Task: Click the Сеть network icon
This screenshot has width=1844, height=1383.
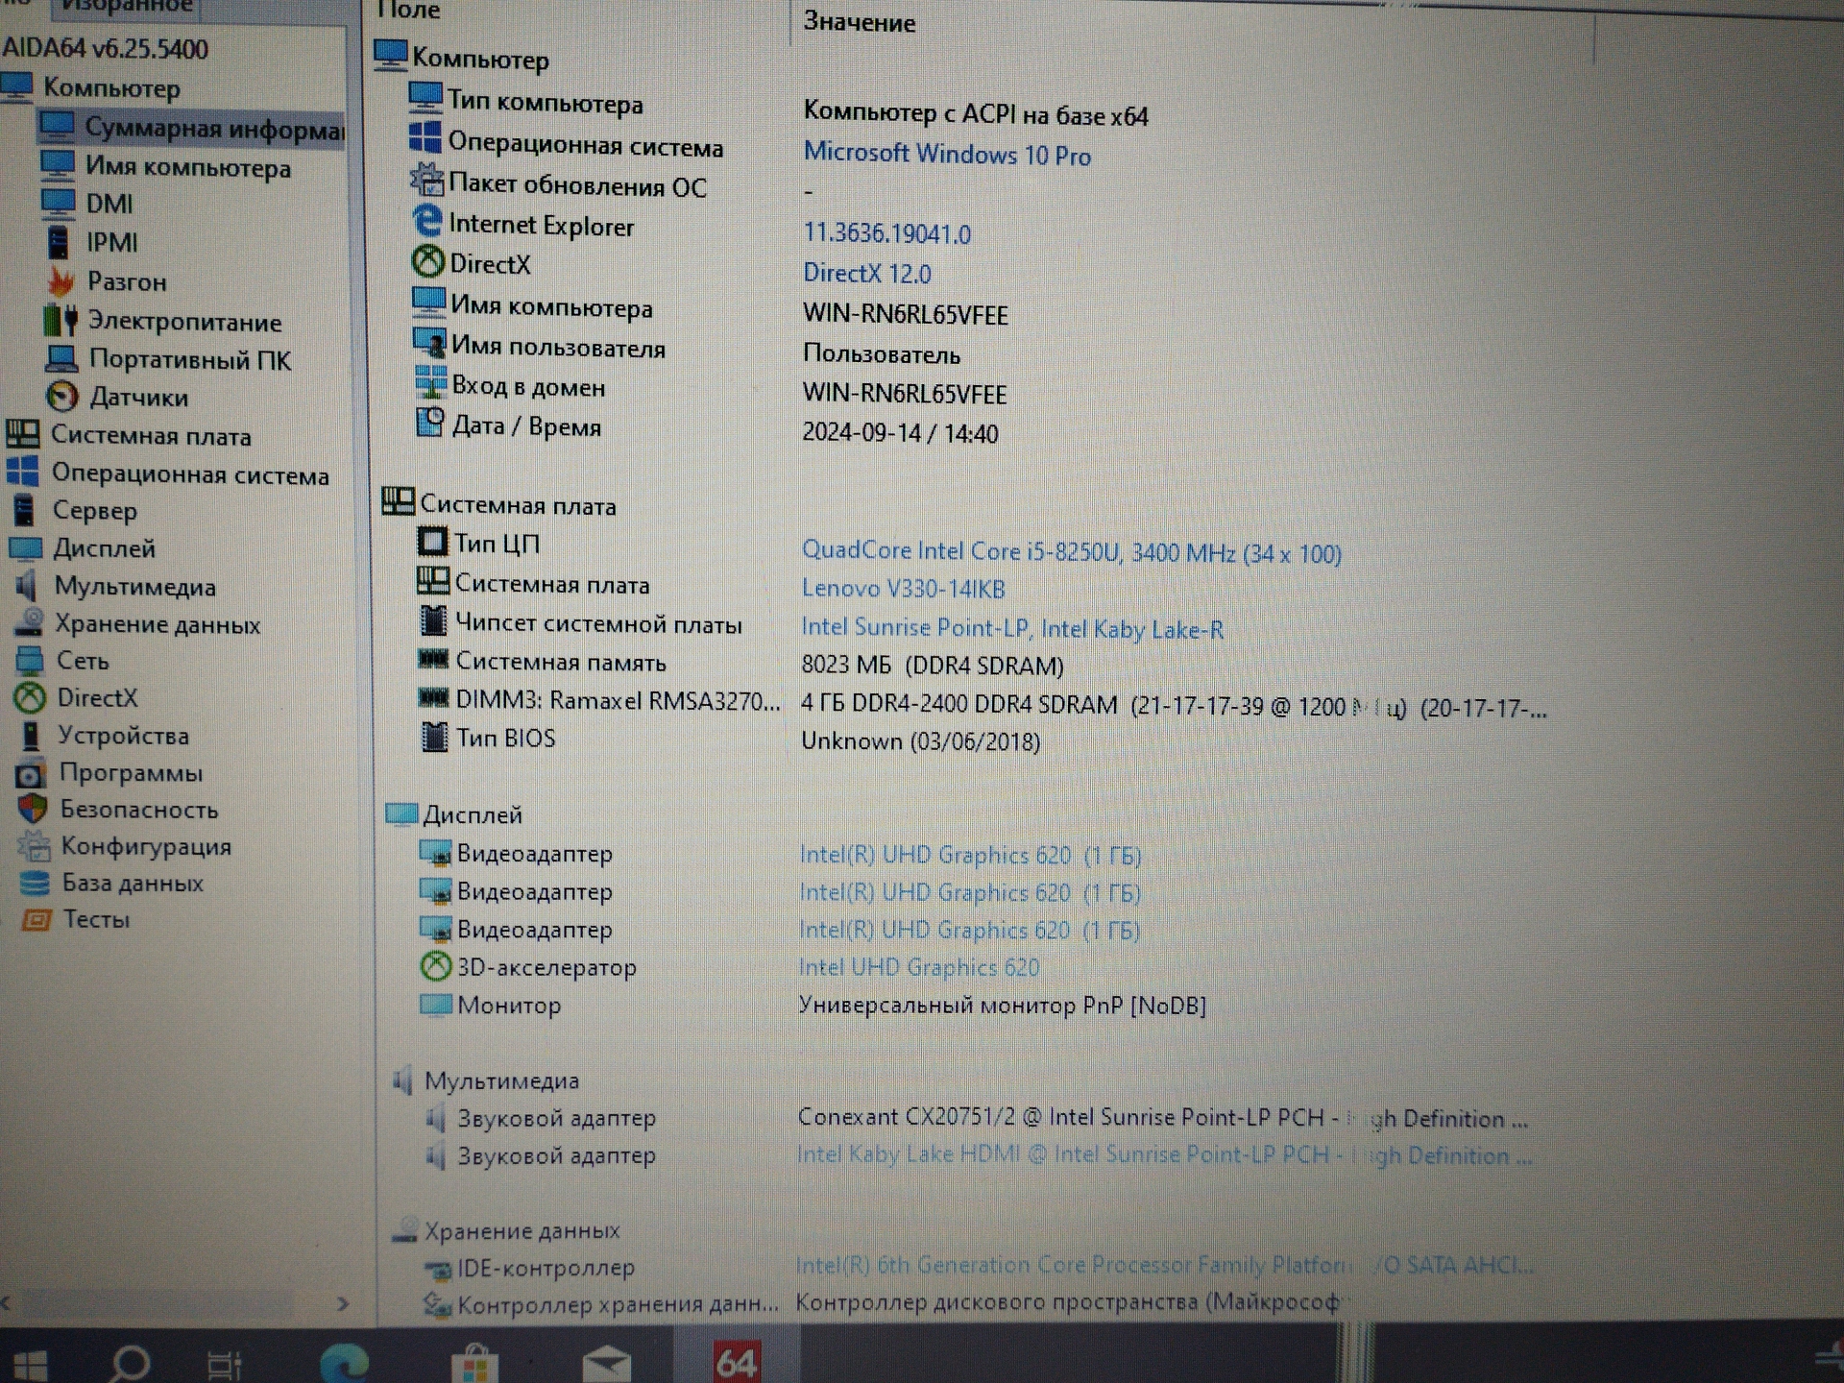Action: [29, 660]
